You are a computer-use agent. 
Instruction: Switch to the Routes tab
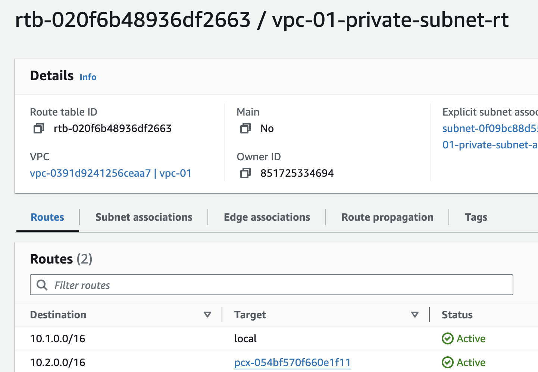click(47, 217)
